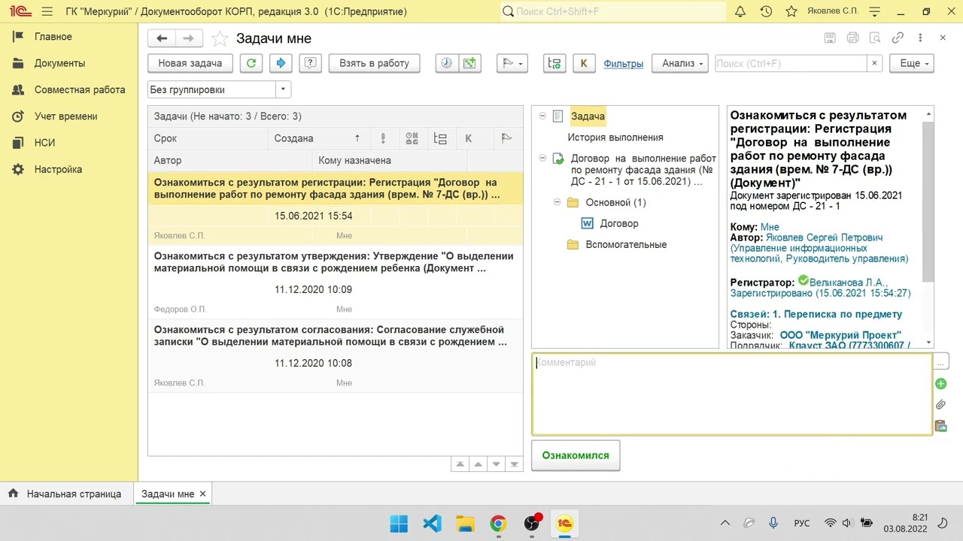This screenshot has width=963, height=541.
Task: Click the move-up arrow under task list
Action: (x=478, y=464)
